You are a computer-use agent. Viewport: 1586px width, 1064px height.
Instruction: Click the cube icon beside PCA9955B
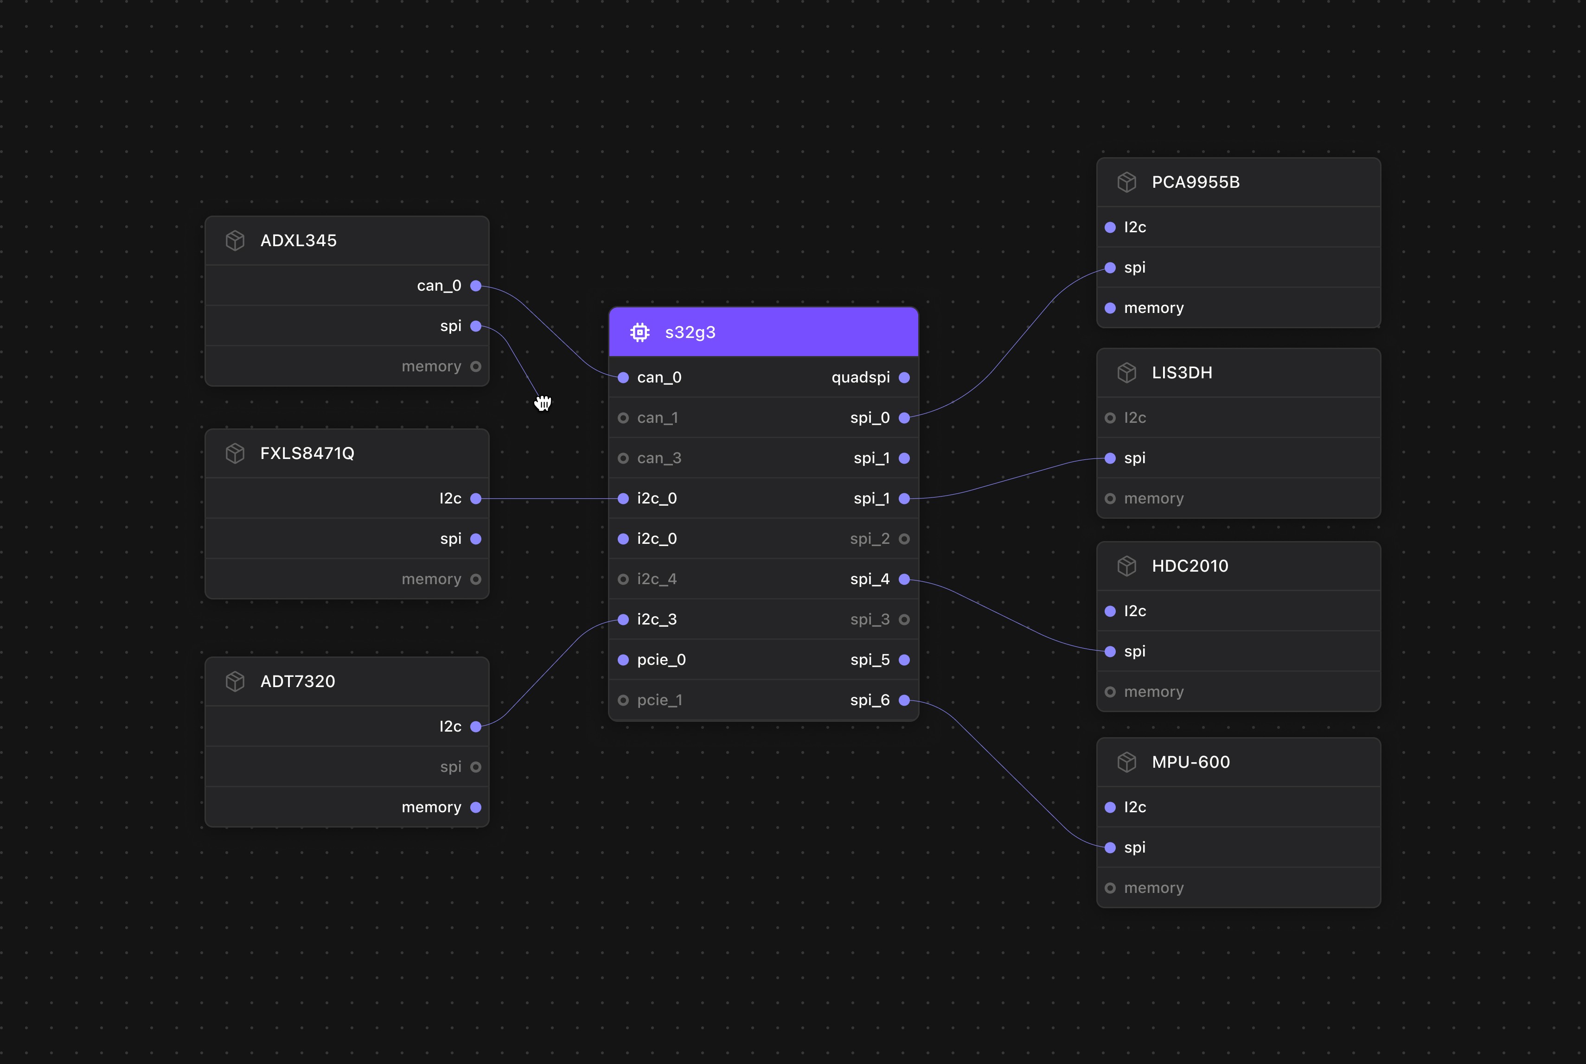pyautogui.click(x=1126, y=183)
